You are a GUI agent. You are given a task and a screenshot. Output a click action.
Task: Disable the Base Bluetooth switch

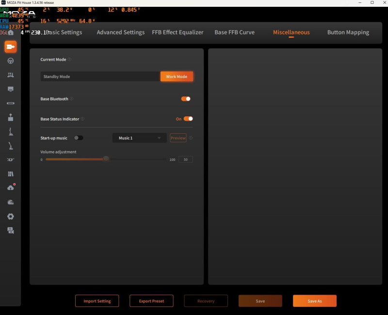click(x=186, y=99)
